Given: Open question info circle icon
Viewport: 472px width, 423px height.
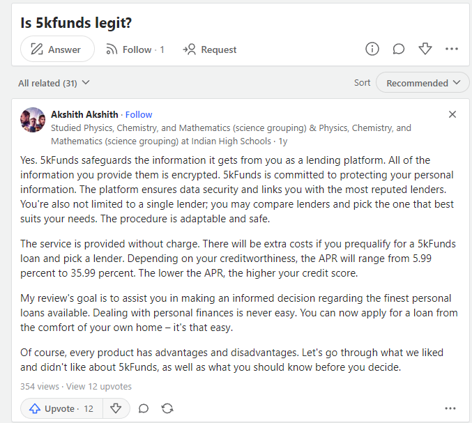Looking at the screenshot, I should click(x=372, y=49).
